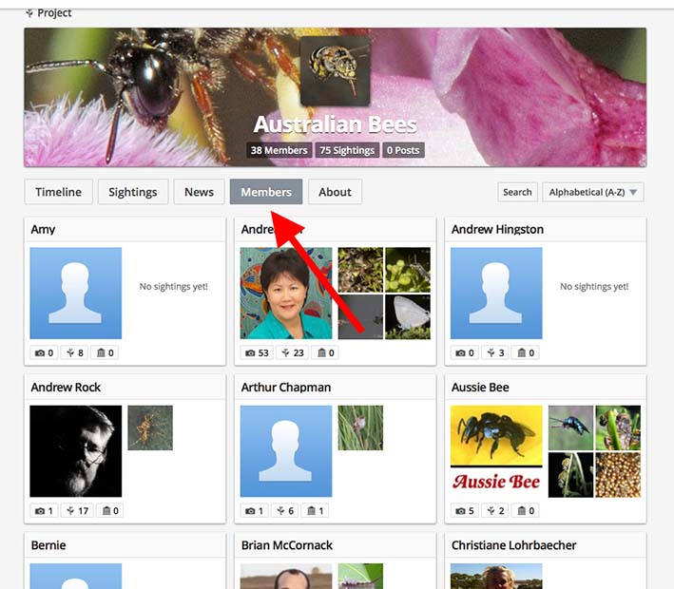Viewport: 674px width, 589px height.
Task: Click the Australian Bees project avatar icon
Action: (336, 71)
